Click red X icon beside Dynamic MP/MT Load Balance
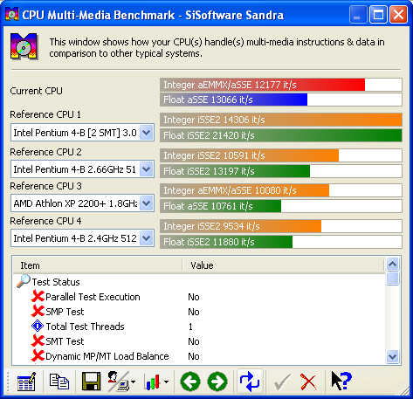This screenshot has width=413, height=399. tap(38, 355)
